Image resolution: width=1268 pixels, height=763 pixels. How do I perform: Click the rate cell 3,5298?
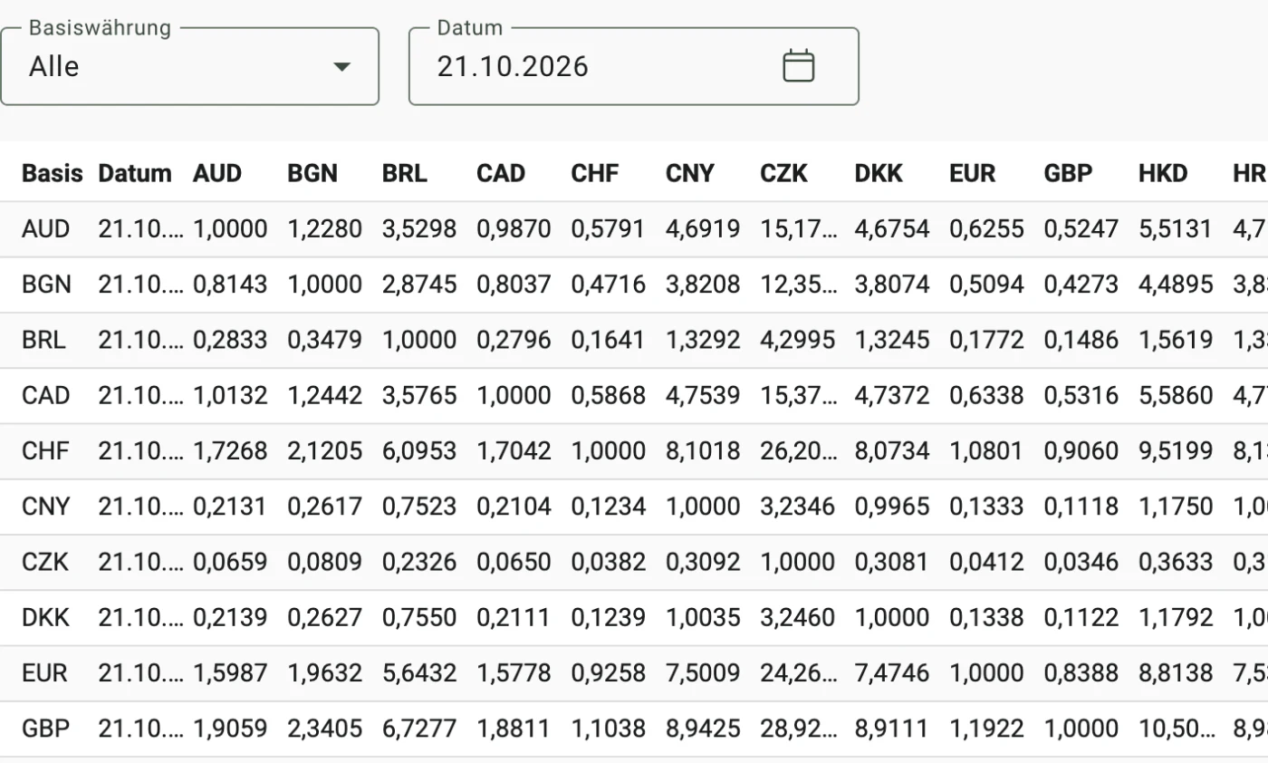(x=419, y=229)
